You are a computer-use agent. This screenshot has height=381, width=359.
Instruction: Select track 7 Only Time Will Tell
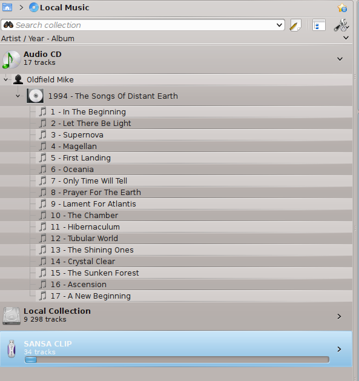click(x=176, y=181)
